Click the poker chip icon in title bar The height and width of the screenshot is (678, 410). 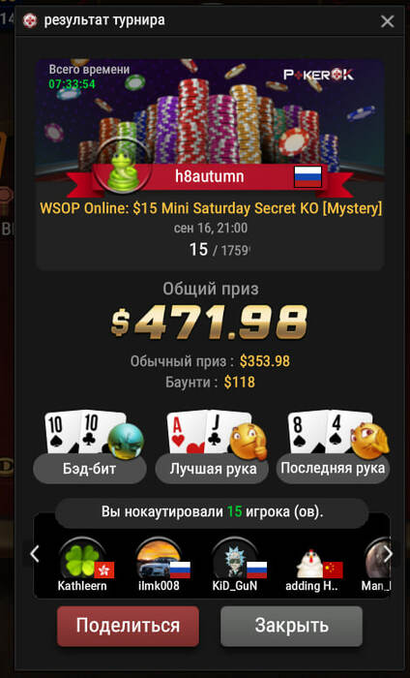30,20
